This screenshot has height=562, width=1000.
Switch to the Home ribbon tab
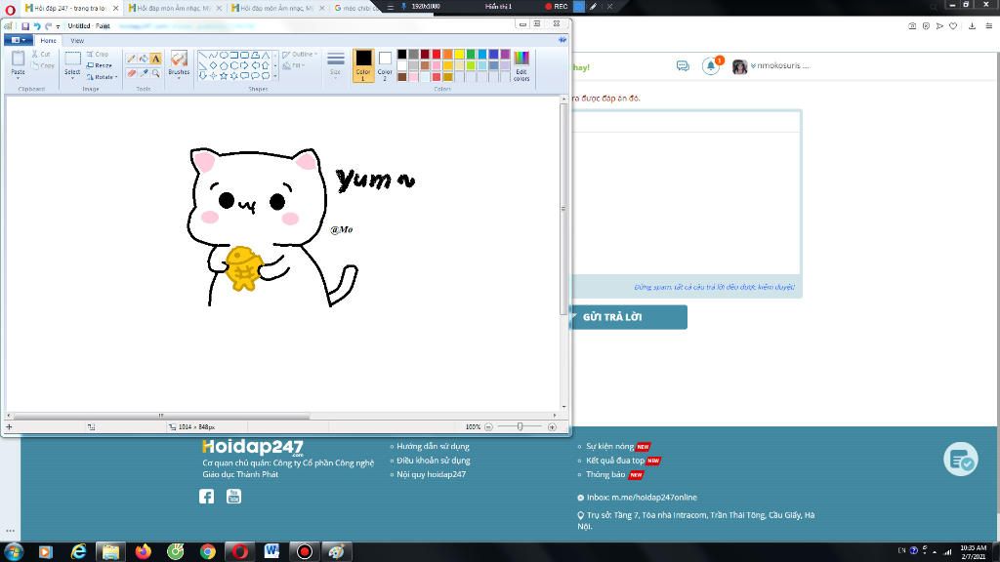pos(48,40)
